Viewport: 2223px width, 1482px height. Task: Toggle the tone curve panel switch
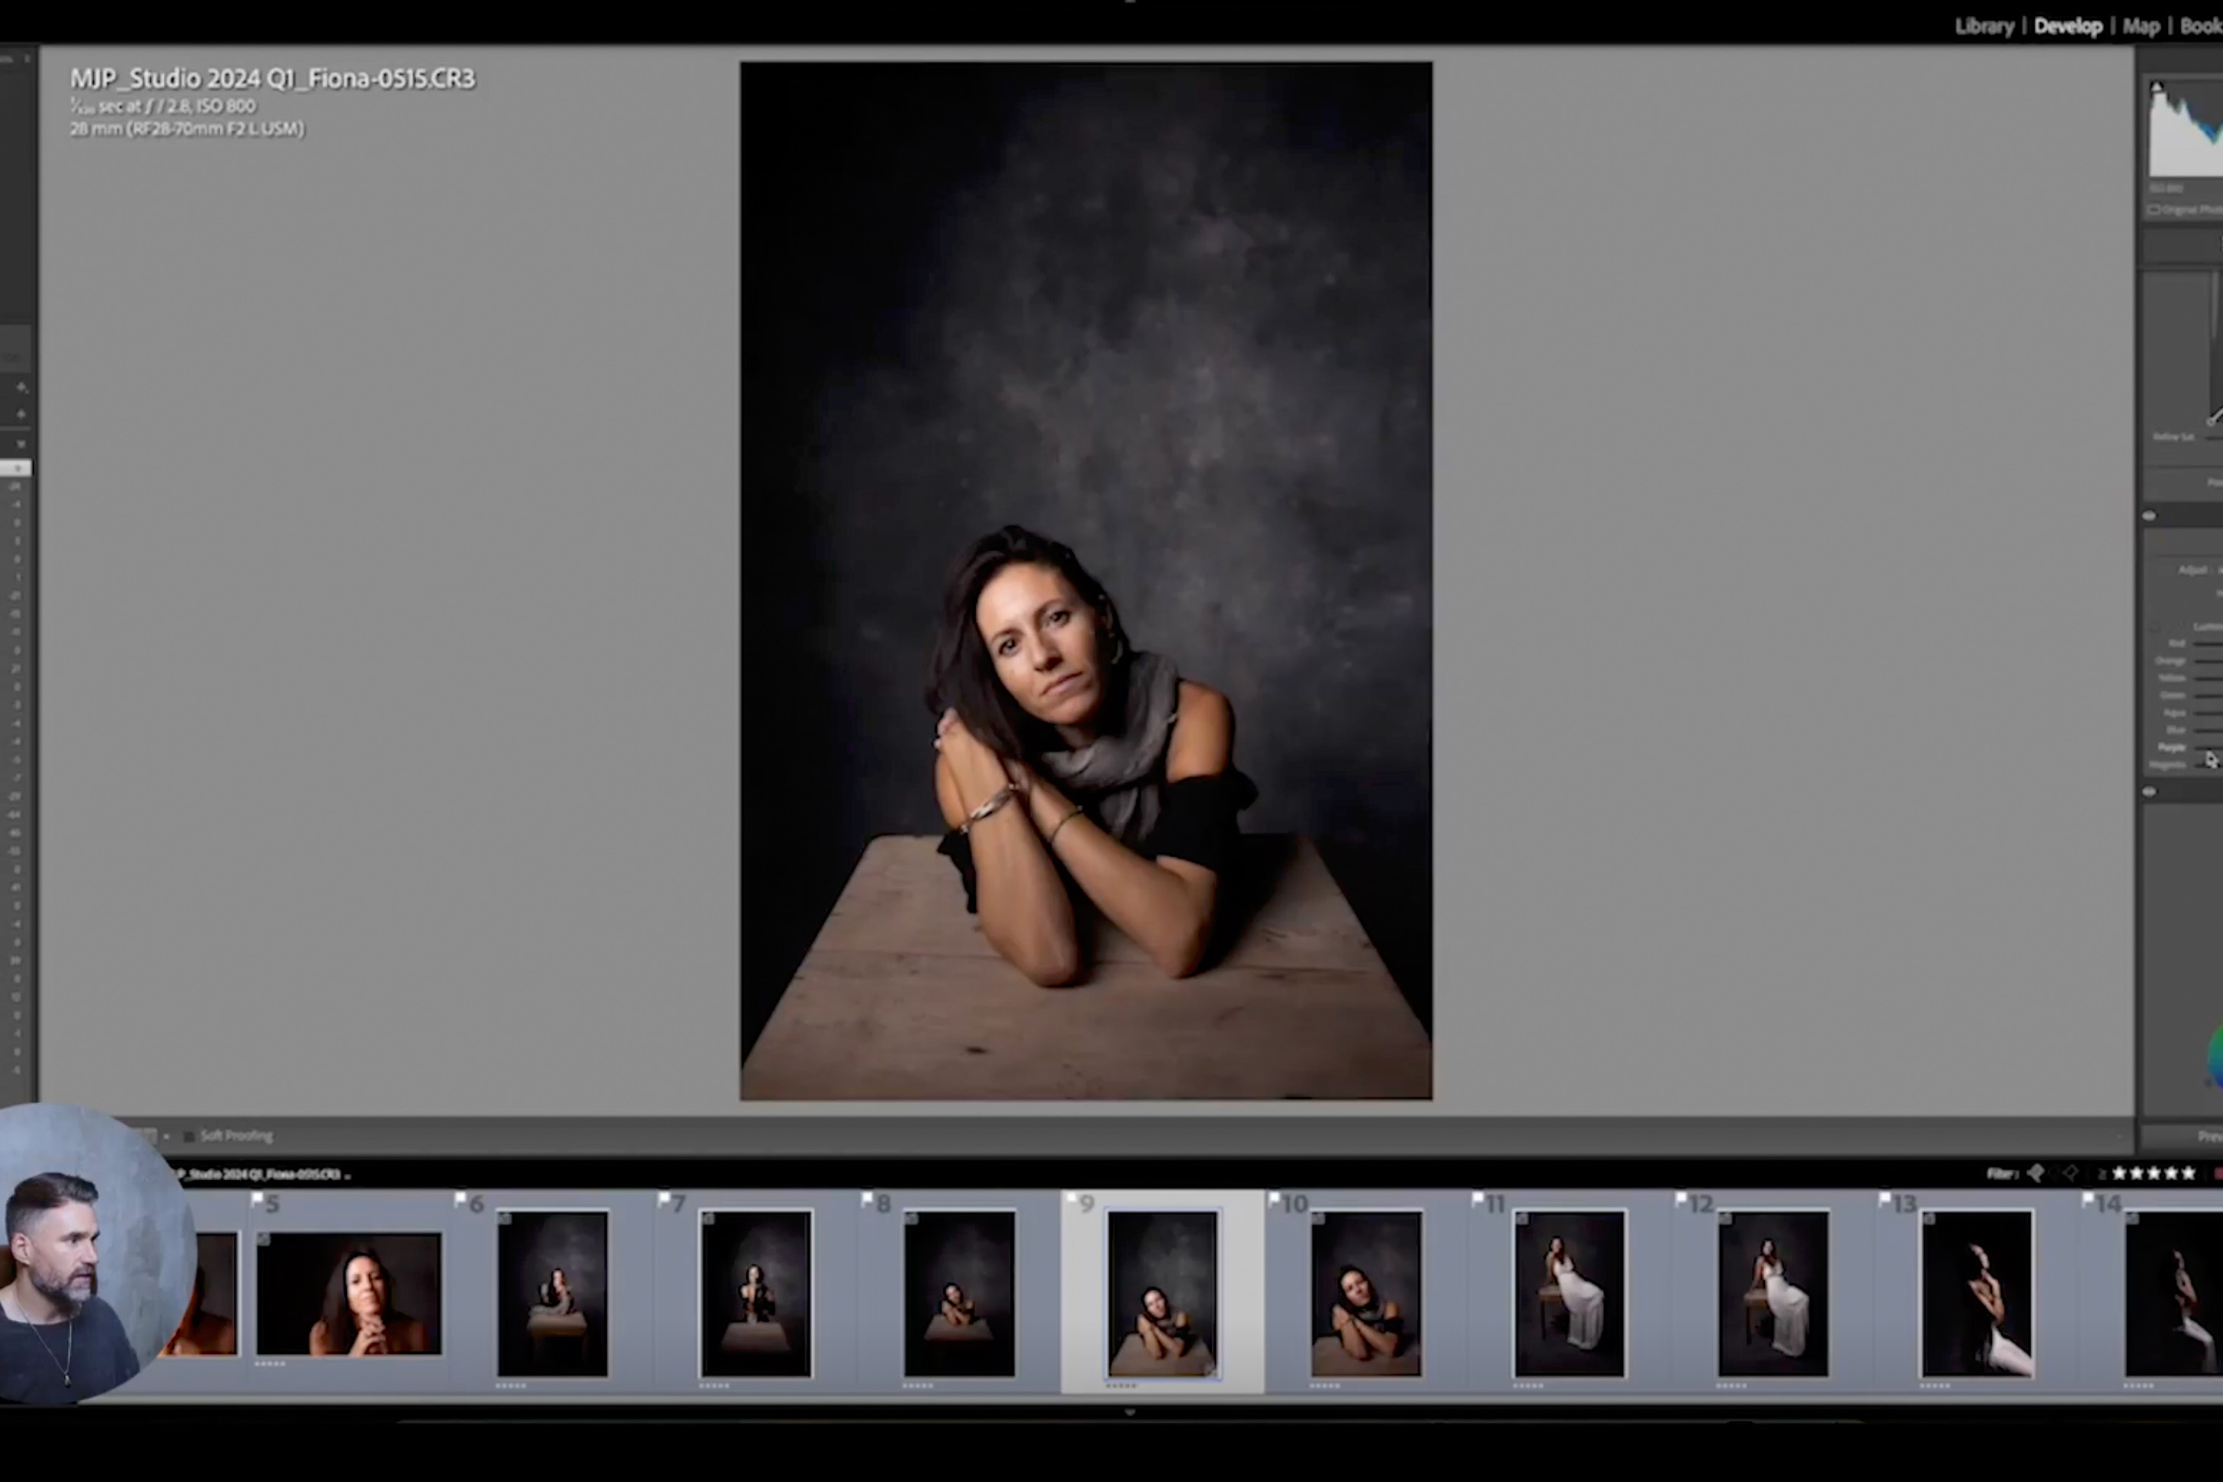point(2149,516)
